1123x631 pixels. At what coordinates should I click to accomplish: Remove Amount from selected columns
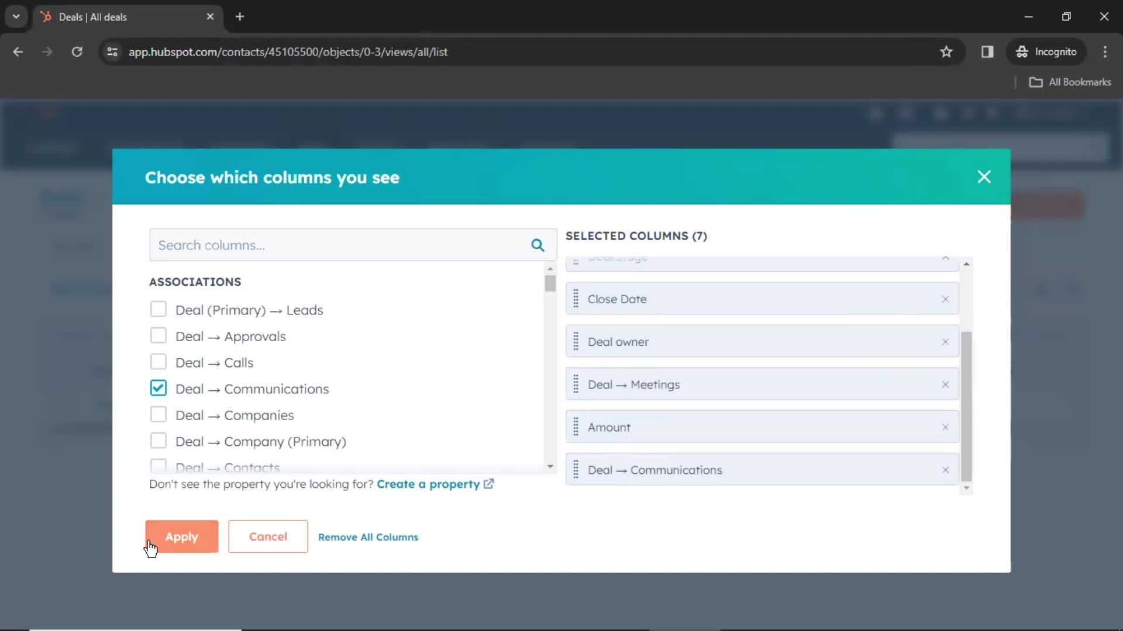pyautogui.click(x=945, y=427)
